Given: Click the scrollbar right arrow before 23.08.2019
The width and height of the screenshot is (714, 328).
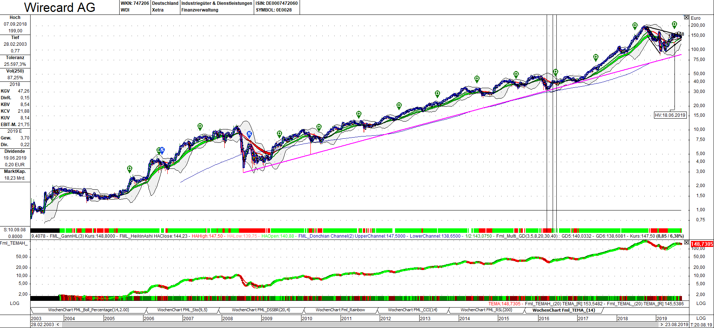Looking at the screenshot, I should coord(662,325).
